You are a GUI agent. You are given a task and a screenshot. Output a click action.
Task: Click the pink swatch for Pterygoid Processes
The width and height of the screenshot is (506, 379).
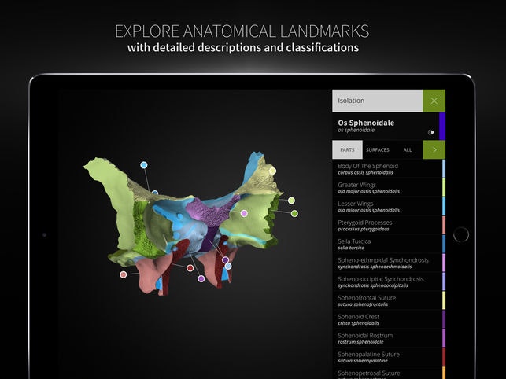[444, 225]
